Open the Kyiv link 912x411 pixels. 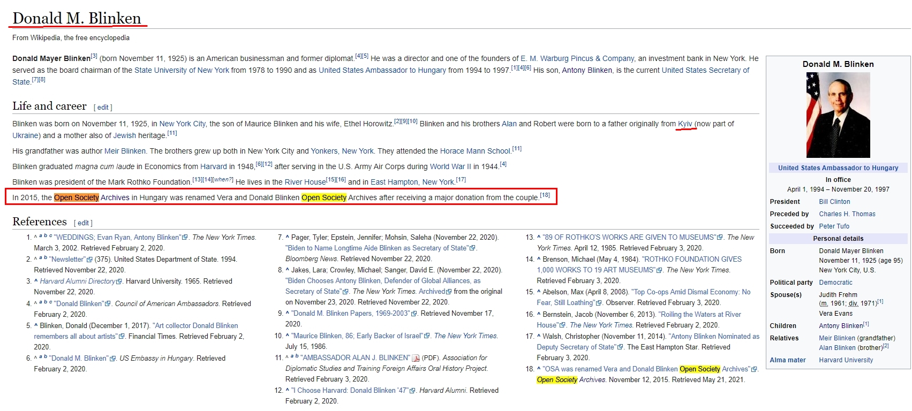point(685,124)
